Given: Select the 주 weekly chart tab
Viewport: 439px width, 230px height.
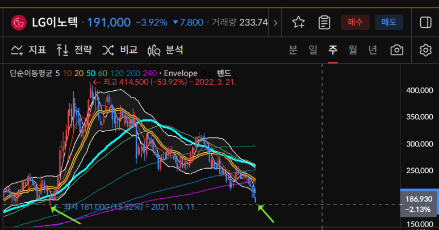Looking at the screenshot, I should tap(333, 50).
